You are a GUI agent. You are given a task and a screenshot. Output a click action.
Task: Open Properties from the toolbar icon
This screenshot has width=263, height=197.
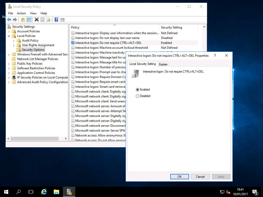pyautogui.click(x=43, y=20)
